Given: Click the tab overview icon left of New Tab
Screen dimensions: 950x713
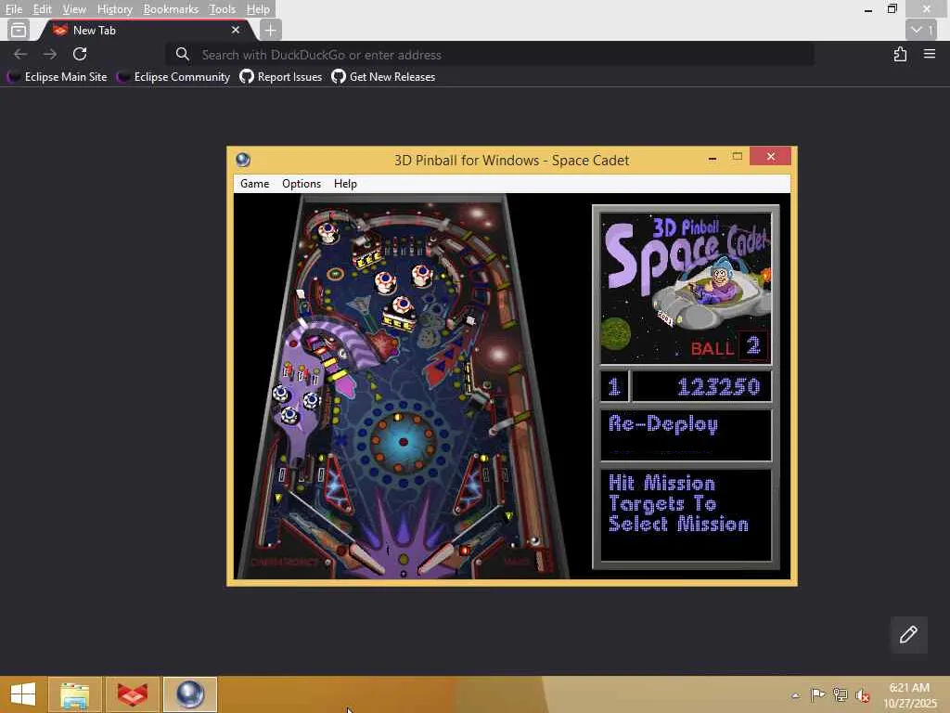Looking at the screenshot, I should click(19, 30).
